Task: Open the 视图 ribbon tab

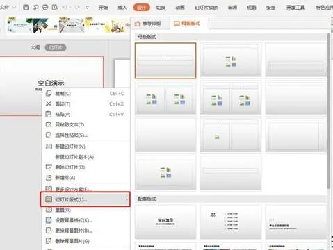Action: [252, 8]
